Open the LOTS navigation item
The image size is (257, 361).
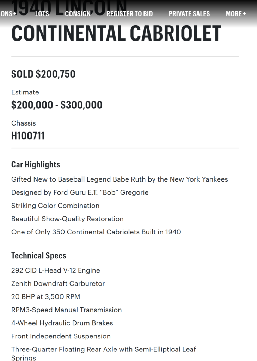coord(42,14)
